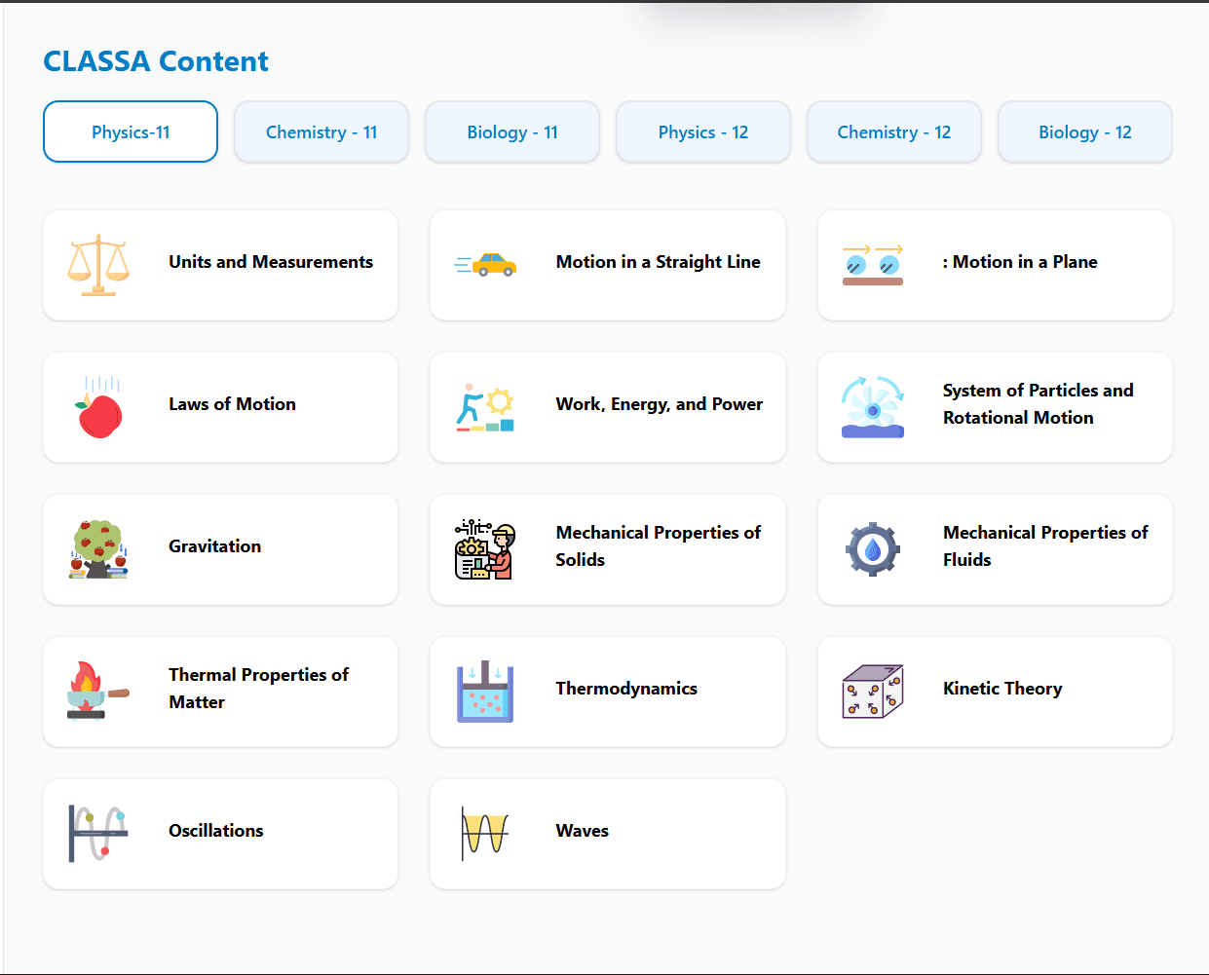Select the rotating fan icon for System of Particles
The image size is (1209, 975).
872,405
